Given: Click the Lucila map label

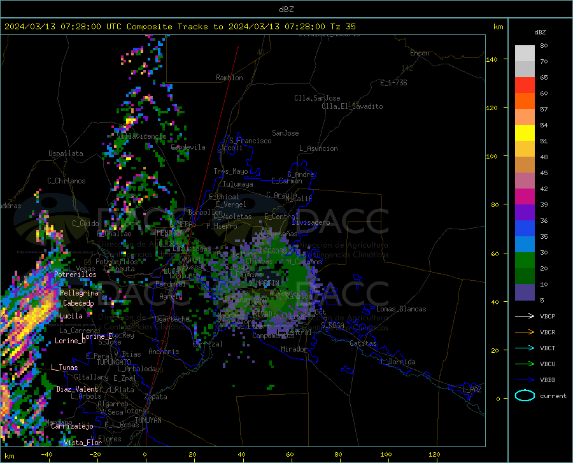Looking at the screenshot, I should (71, 316).
